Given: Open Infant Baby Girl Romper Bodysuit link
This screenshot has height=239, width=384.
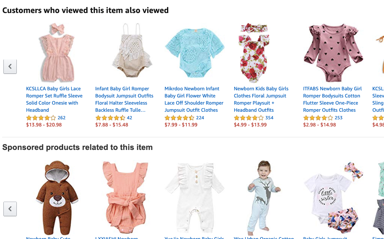Looking at the screenshot, I should [x=124, y=99].
